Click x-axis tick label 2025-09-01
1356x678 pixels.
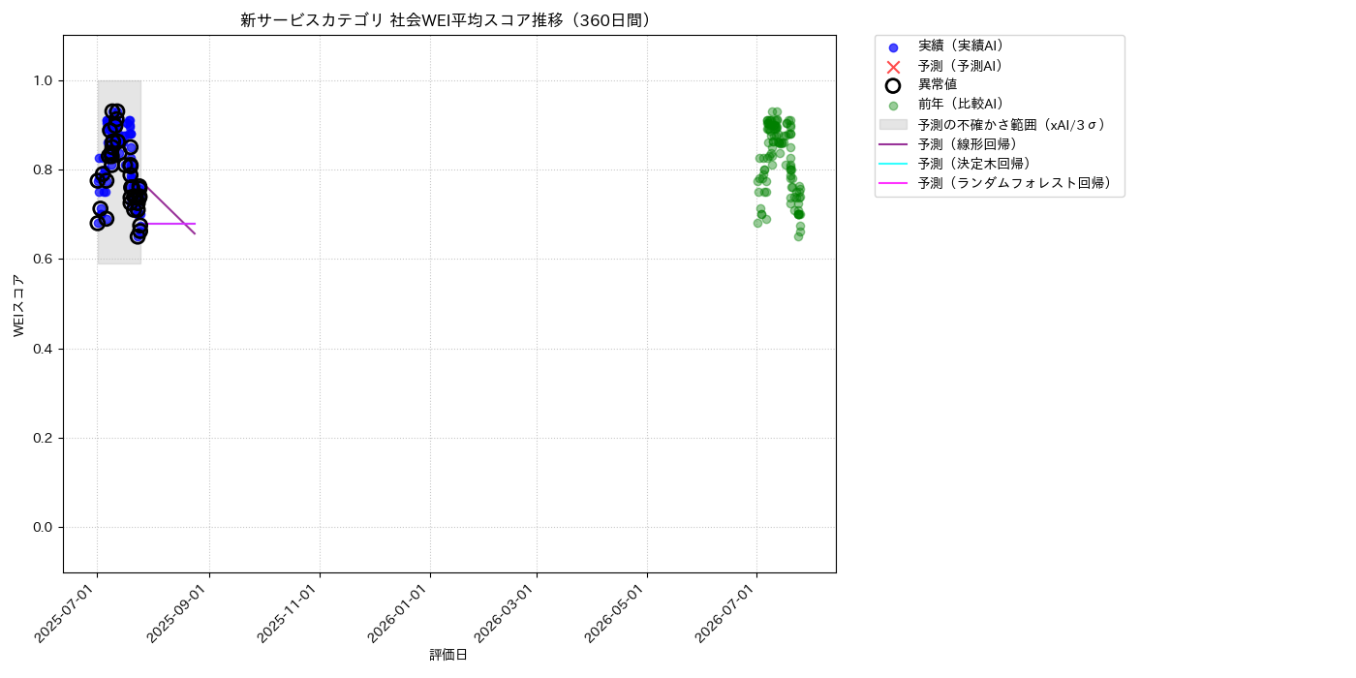(179, 612)
